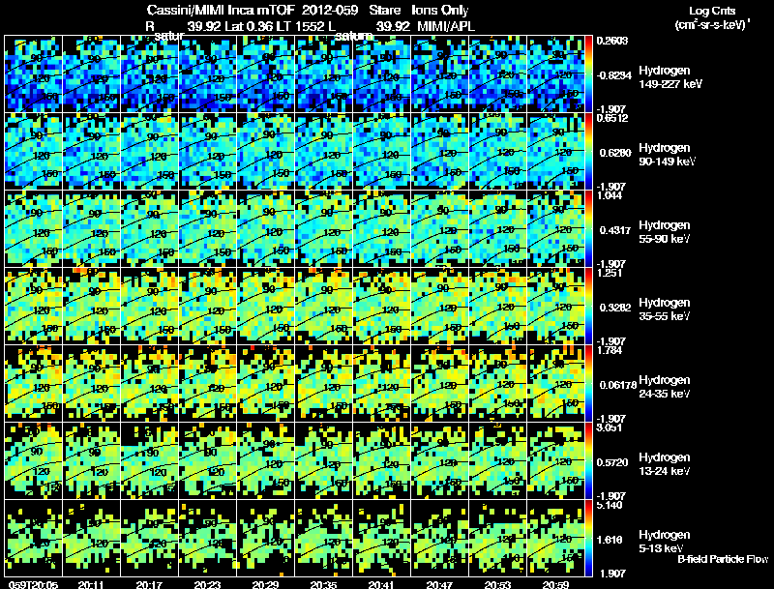Click the '0.4317' colorbar midpoint value
Viewport: 774px width, 589px height.
tap(615, 230)
